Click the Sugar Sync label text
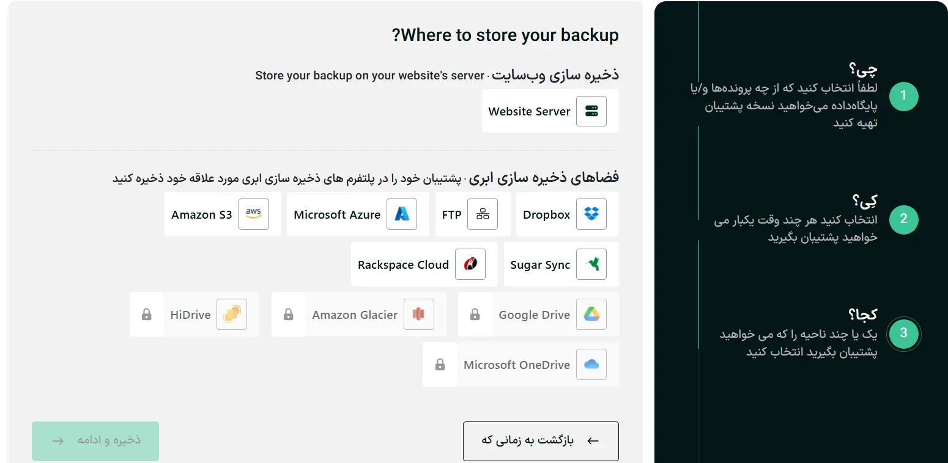The image size is (948, 463). coord(540,264)
